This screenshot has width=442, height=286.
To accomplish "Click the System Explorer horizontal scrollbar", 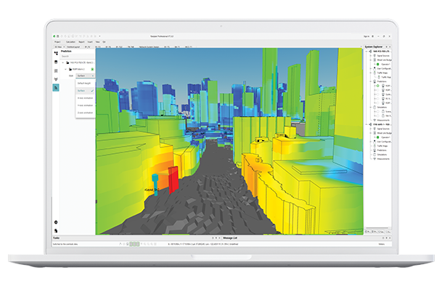I will coord(377,228).
